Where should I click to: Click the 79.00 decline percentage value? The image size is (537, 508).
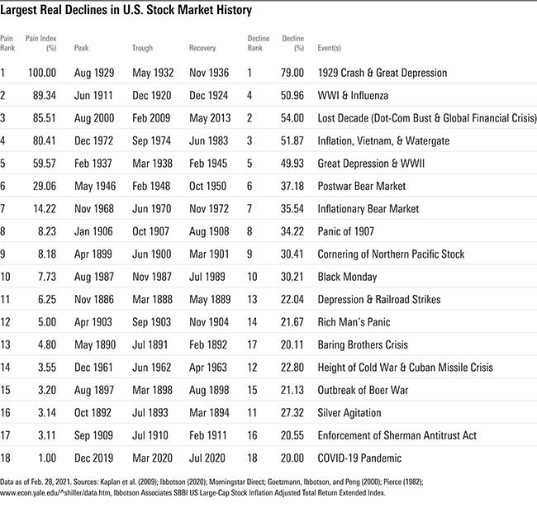point(293,73)
